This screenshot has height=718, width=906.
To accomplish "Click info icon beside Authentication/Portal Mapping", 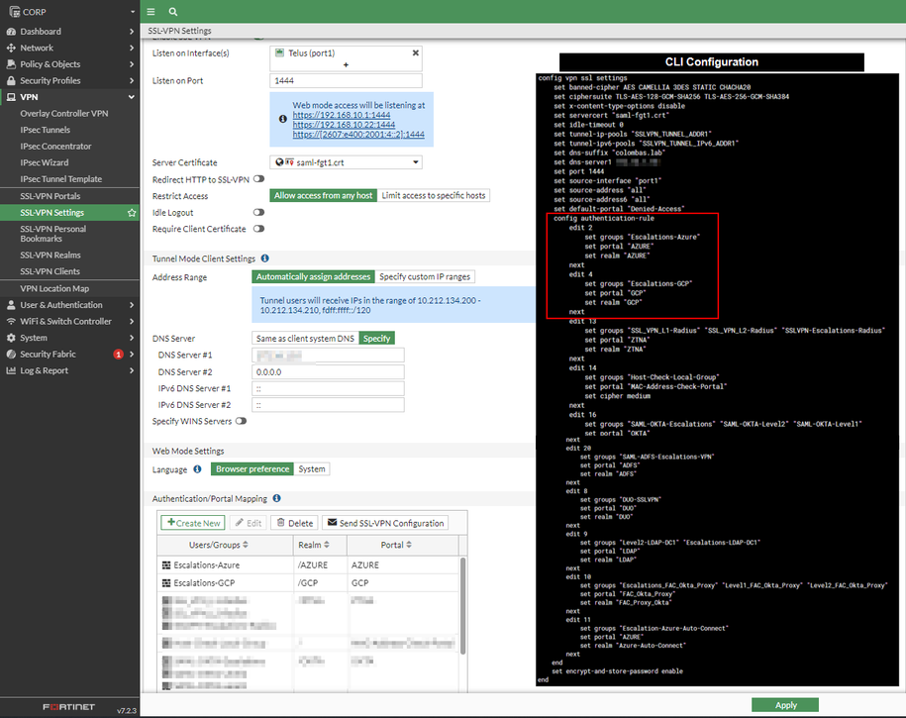I will pyautogui.click(x=276, y=498).
